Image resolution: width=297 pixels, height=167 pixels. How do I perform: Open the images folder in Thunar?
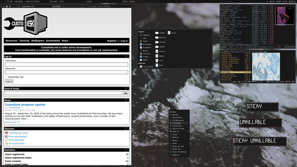click(160, 33)
